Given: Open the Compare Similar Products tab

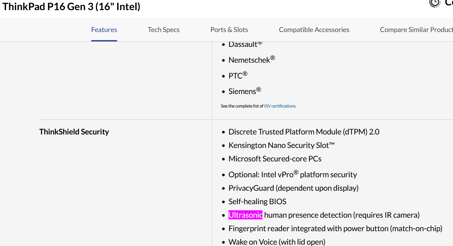Looking at the screenshot, I should point(416,30).
